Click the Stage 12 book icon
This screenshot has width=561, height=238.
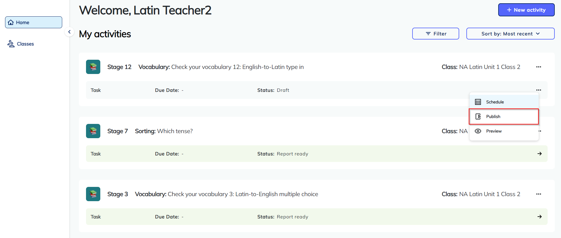93,67
